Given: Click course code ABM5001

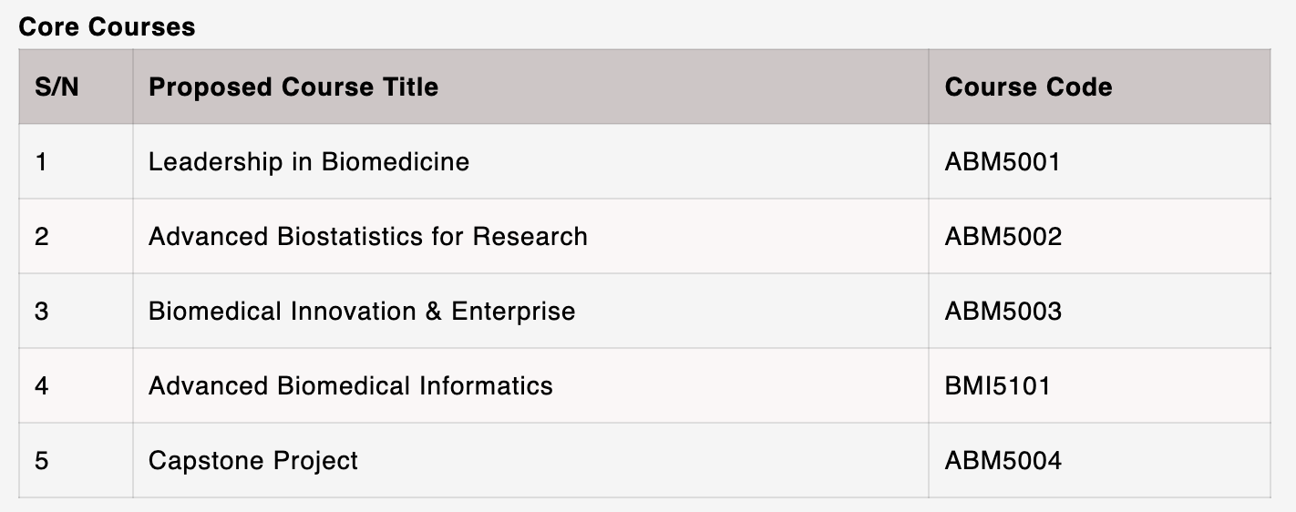Looking at the screenshot, I should 1003,162.
